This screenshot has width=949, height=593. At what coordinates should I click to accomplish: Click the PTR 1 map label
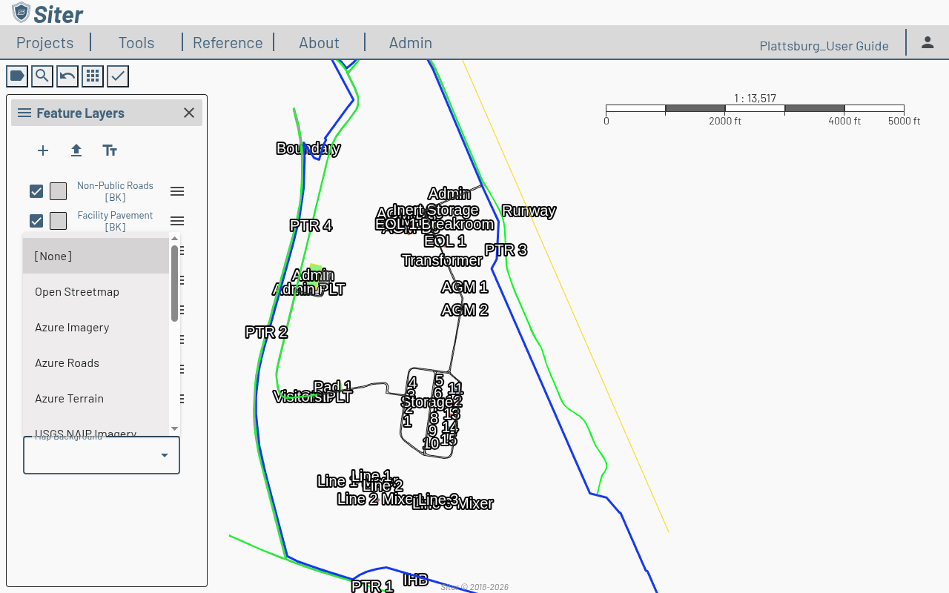click(x=372, y=586)
